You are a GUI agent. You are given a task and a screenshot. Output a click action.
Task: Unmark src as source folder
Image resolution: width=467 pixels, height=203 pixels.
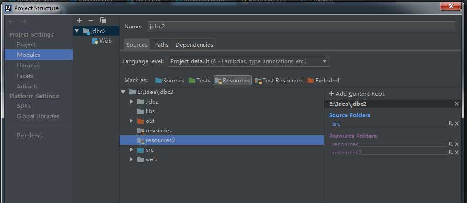456,123
